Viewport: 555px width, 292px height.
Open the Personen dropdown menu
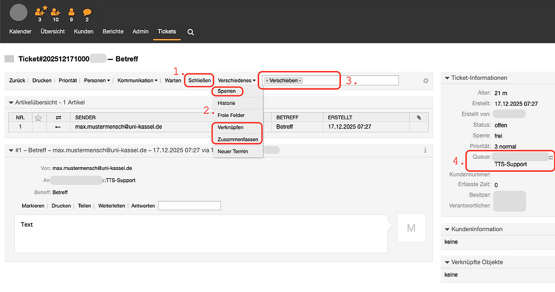click(96, 80)
